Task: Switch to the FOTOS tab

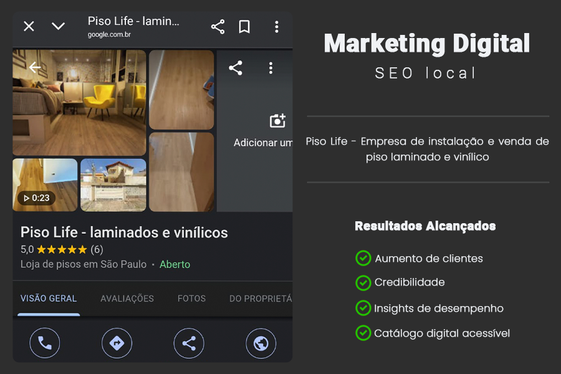Action: pyautogui.click(x=192, y=299)
